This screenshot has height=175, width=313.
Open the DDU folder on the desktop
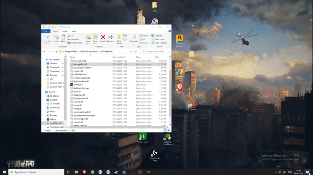pos(155,7)
